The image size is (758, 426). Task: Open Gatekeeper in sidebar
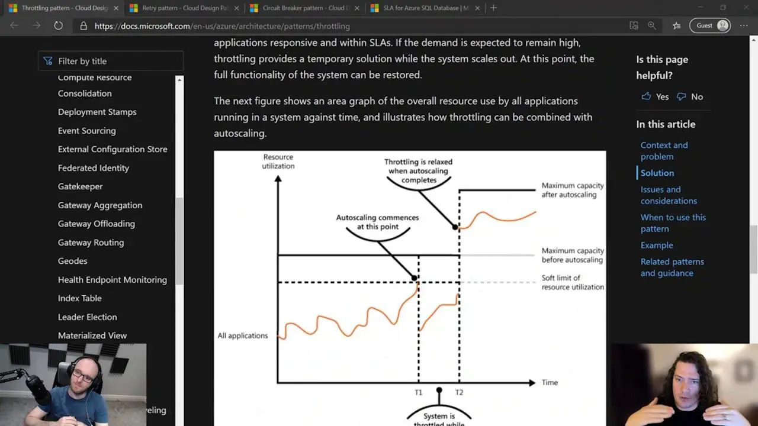tap(81, 186)
